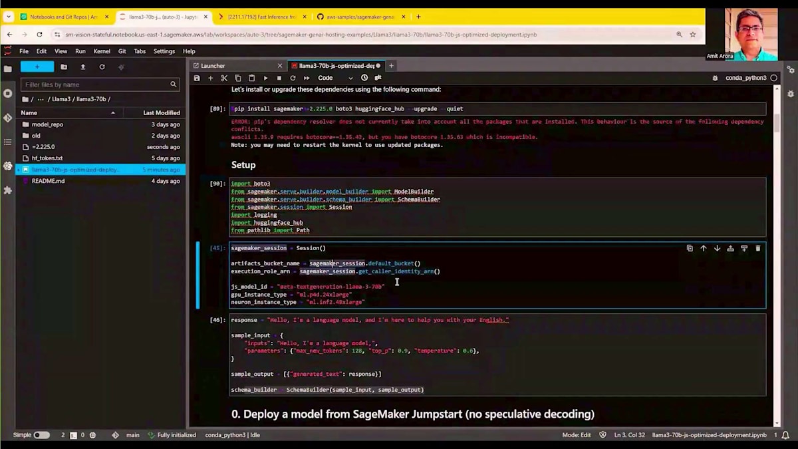Insert a cell below with toolbar plus
The width and height of the screenshot is (798, 449).
(x=211, y=78)
